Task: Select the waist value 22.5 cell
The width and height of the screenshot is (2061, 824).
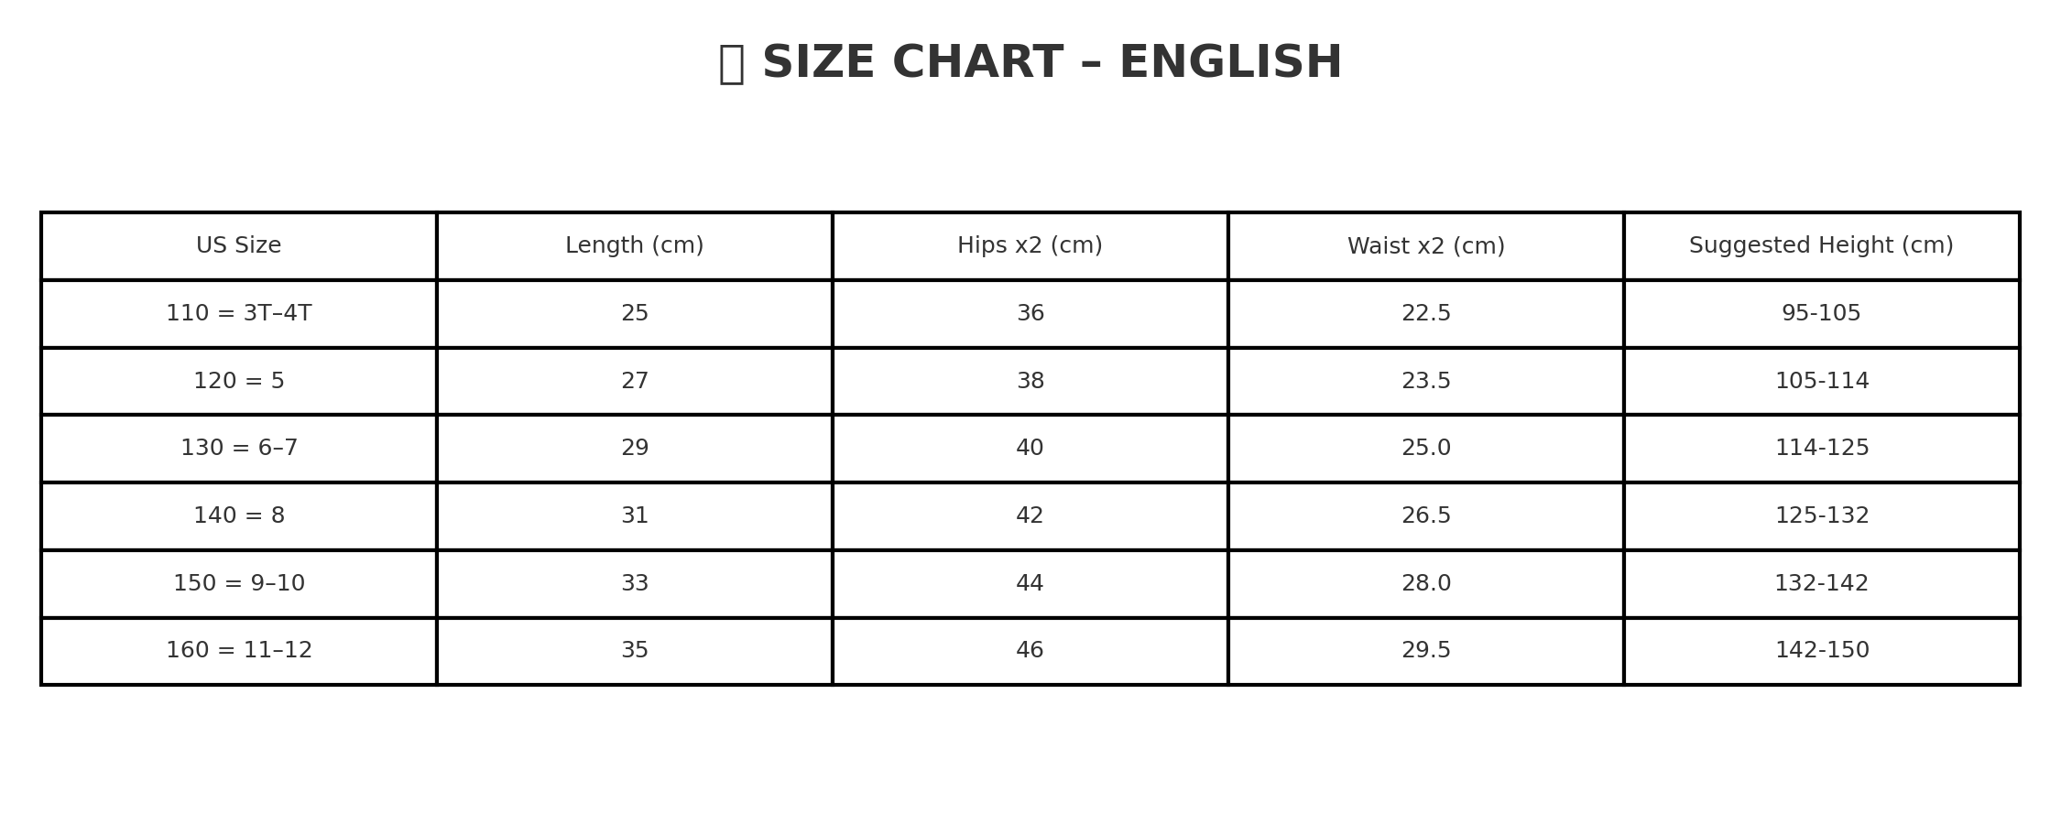Action: (1425, 314)
